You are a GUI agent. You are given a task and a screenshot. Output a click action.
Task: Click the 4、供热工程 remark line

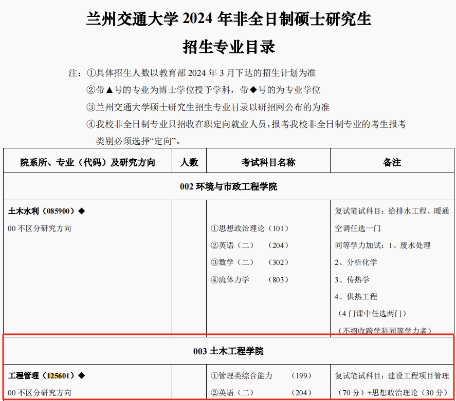(356, 297)
